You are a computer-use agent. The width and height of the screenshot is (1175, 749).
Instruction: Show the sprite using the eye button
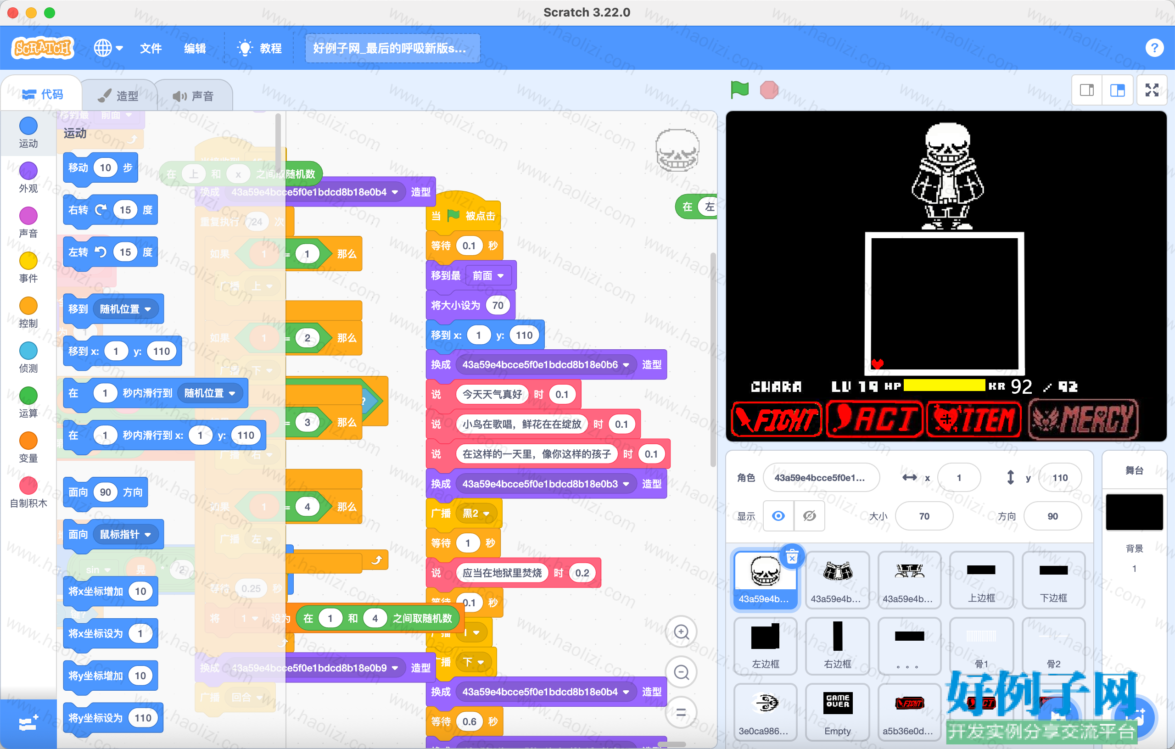tap(778, 516)
